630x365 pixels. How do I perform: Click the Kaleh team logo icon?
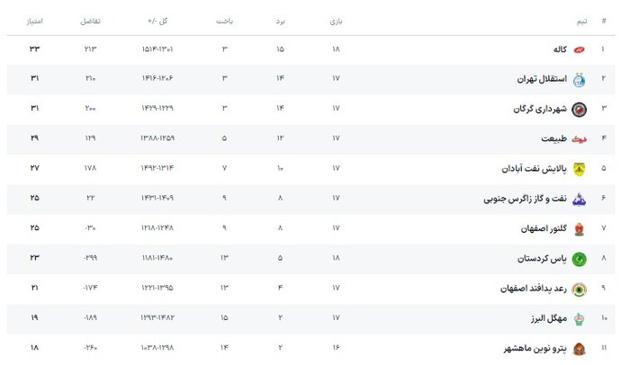578,49
